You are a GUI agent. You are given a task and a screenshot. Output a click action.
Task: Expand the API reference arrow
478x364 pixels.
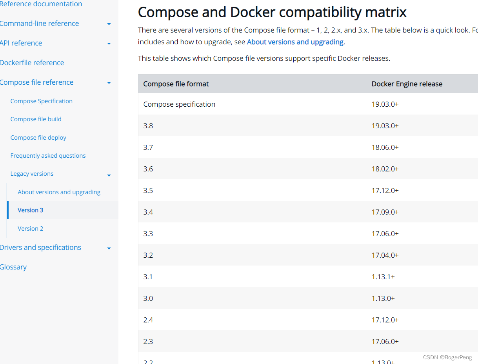coord(109,44)
